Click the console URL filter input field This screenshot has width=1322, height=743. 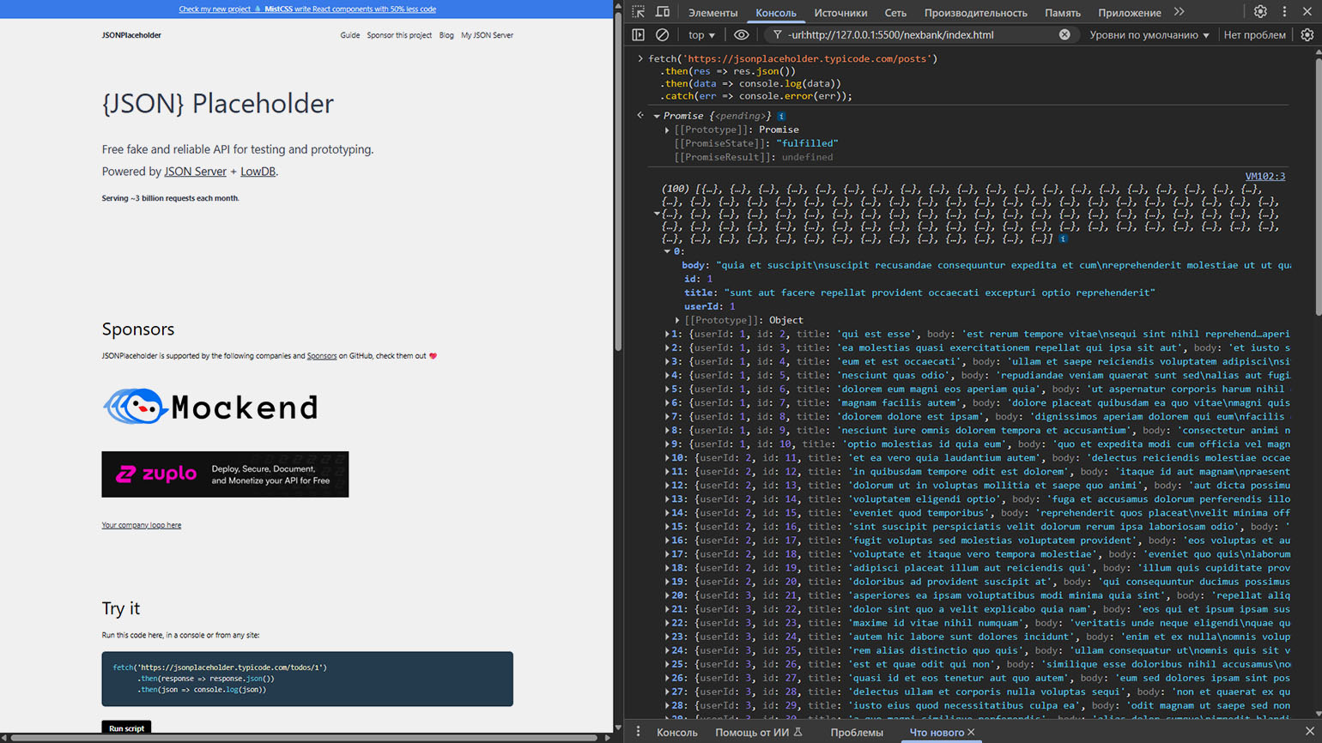tap(920, 35)
